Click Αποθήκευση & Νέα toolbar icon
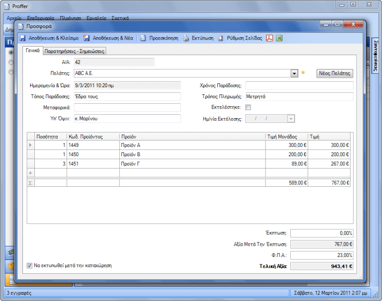This screenshot has width=382, height=301. tap(87, 38)
